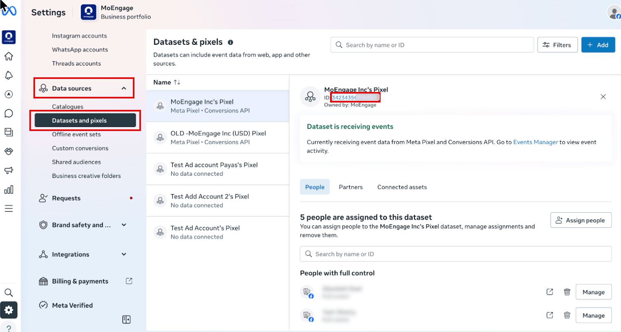The height and width of the screenshot is (332, 621).
Task: Select MoEngage Inc's Pixel dataset row
Action: 218,106
